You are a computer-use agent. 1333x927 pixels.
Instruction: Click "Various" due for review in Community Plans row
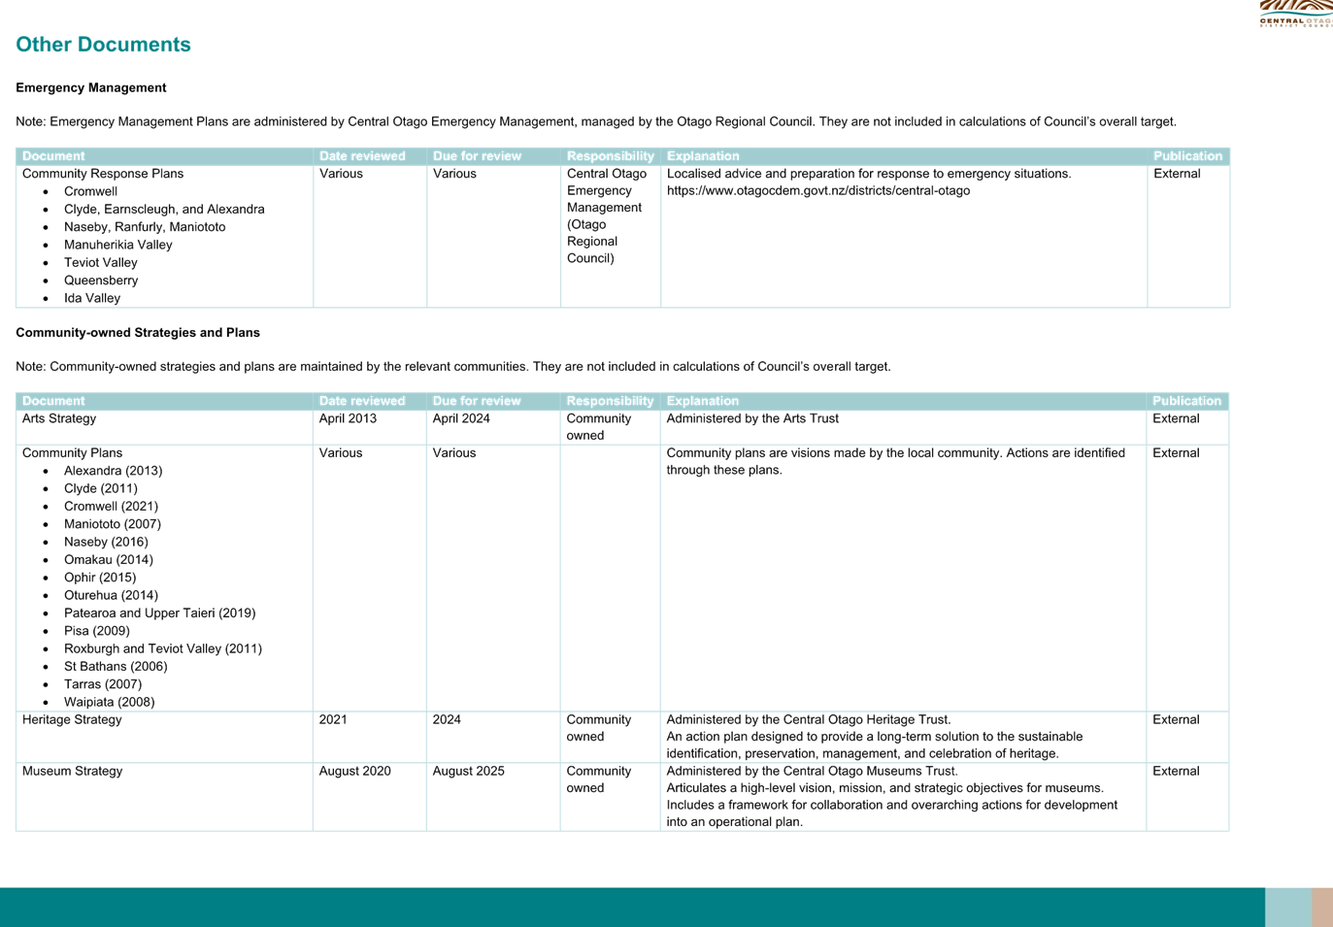coord(454,452)
